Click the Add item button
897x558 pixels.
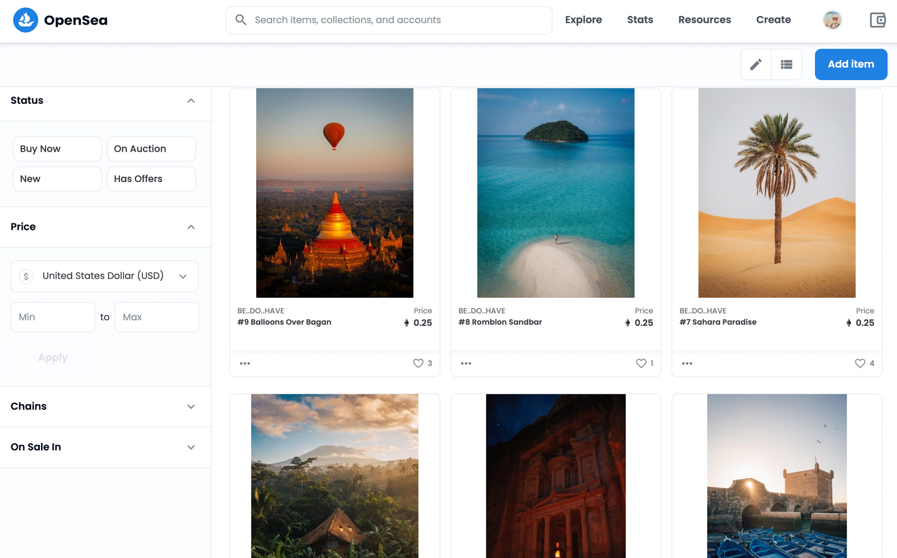(x=851, y=64)
